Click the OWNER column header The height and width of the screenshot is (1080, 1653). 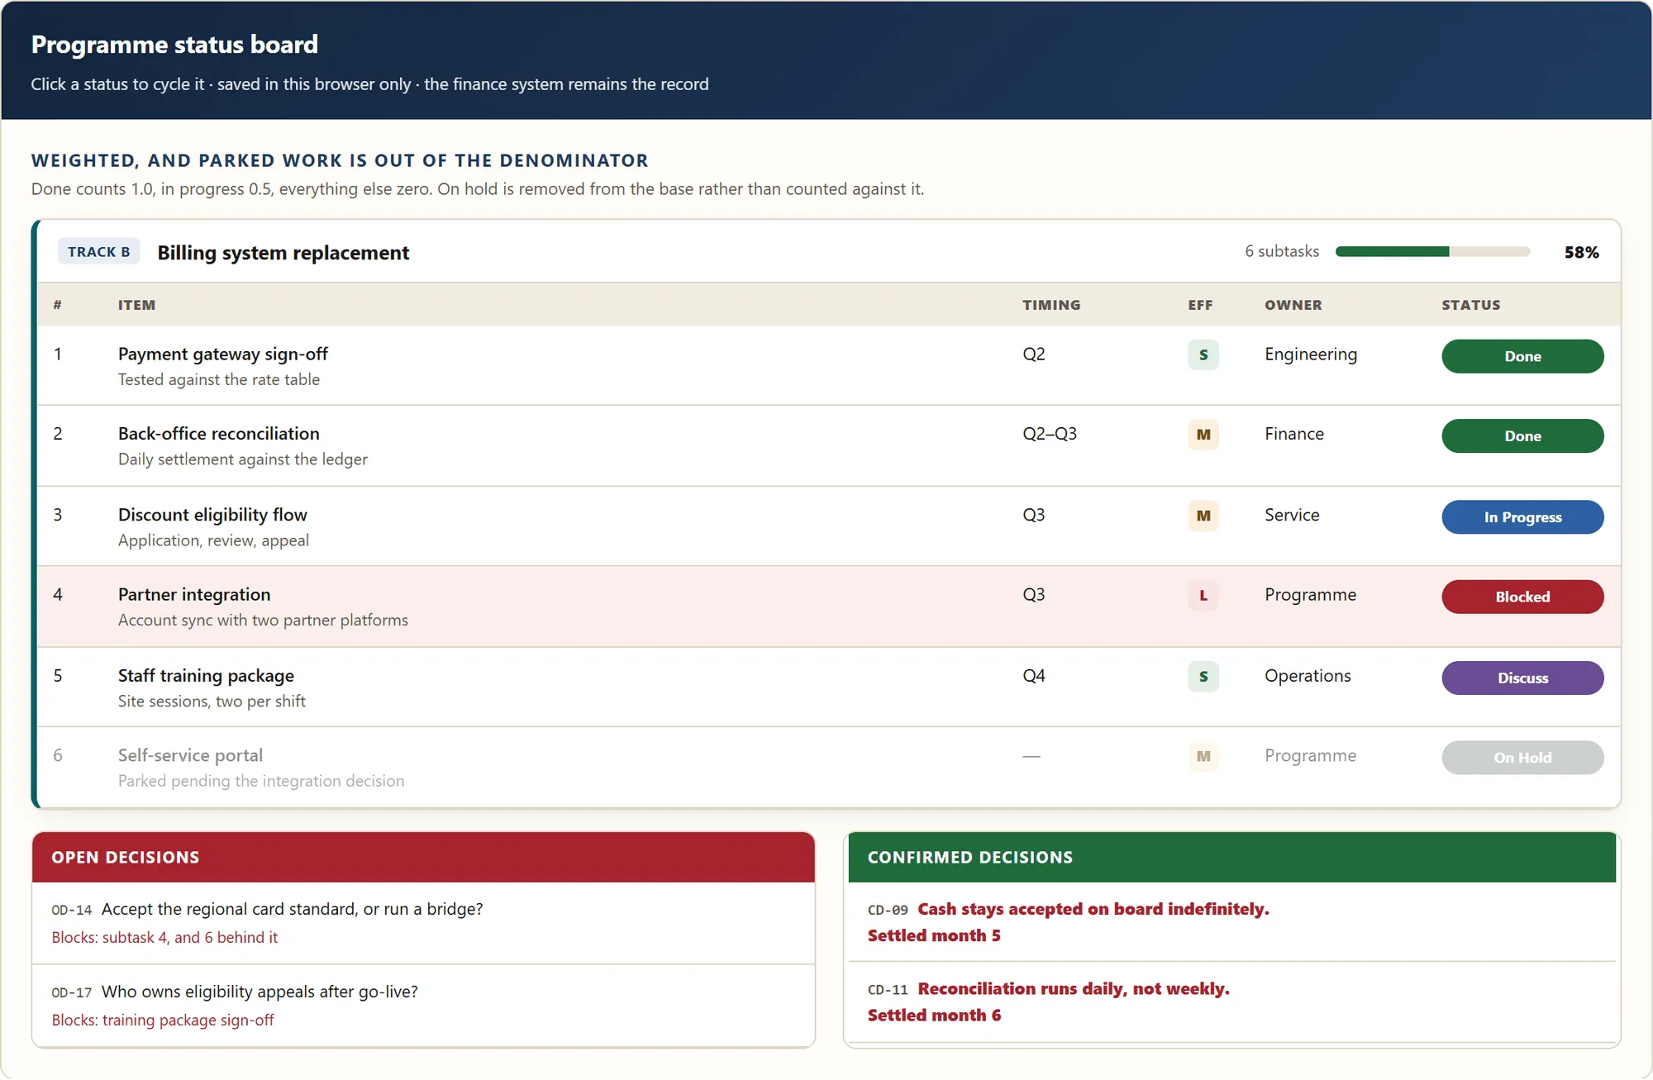[1293, 305]
